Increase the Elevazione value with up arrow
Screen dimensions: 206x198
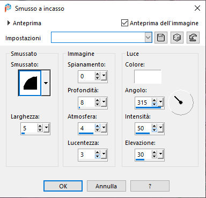pos(154,152)
